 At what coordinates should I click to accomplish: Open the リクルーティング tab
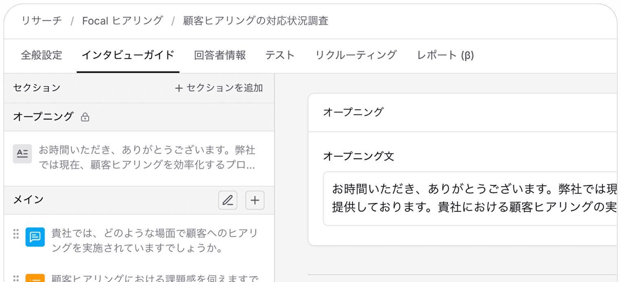point(356,55)
